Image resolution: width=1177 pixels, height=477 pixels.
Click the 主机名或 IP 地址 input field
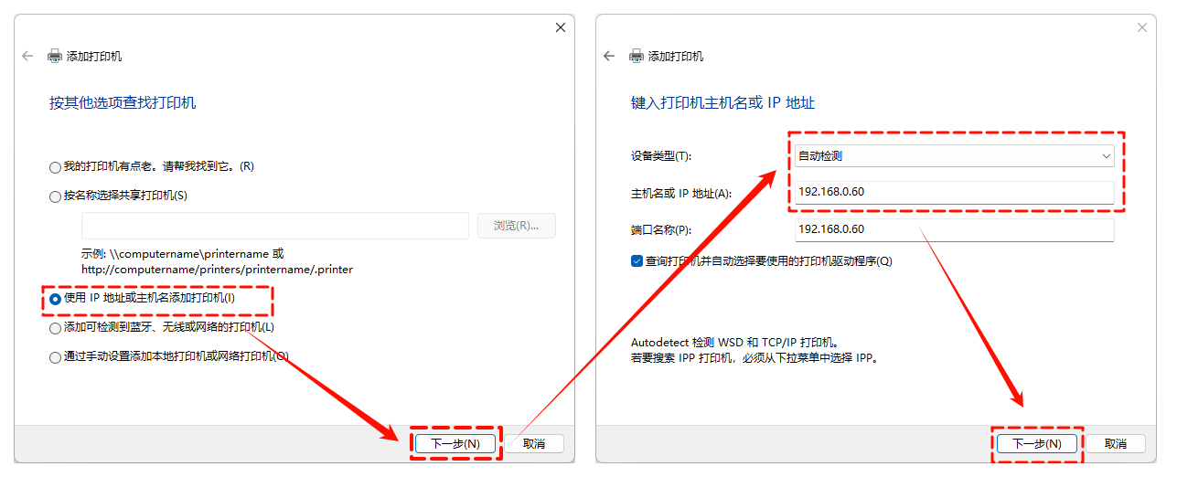point(954,192)
